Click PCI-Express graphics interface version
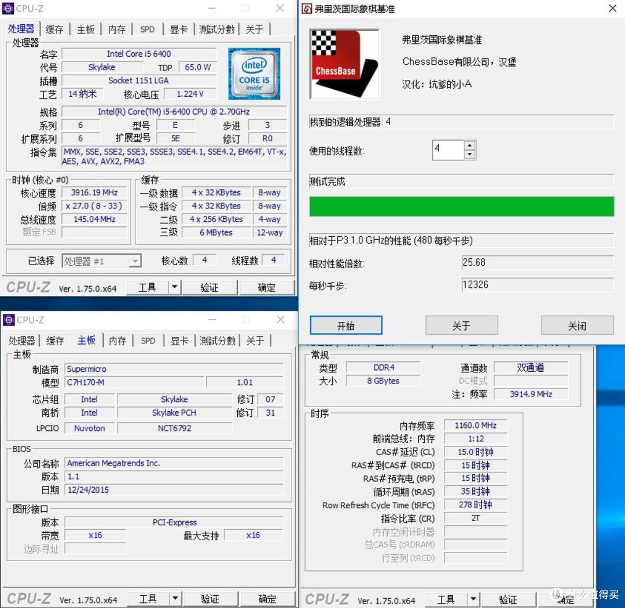Image resolution: width=625 pixels, height=608 pixels. [174, 522]
